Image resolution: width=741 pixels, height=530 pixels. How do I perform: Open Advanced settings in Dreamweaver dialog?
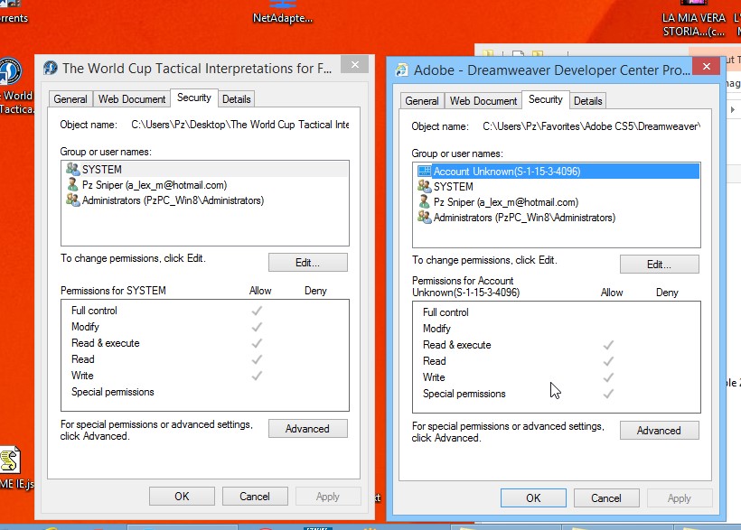point(660,431)
